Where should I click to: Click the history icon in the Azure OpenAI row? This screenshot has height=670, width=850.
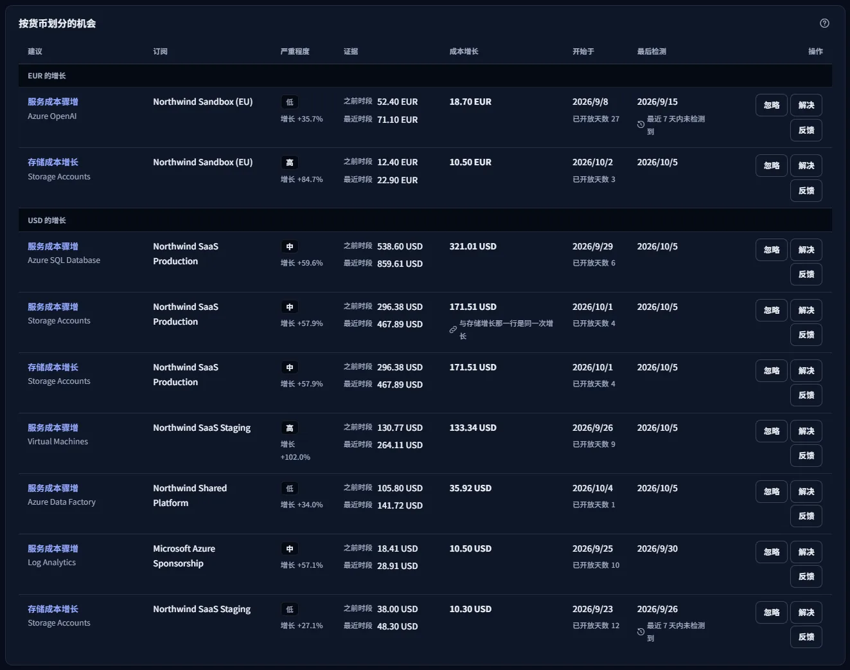coord(641,125)
